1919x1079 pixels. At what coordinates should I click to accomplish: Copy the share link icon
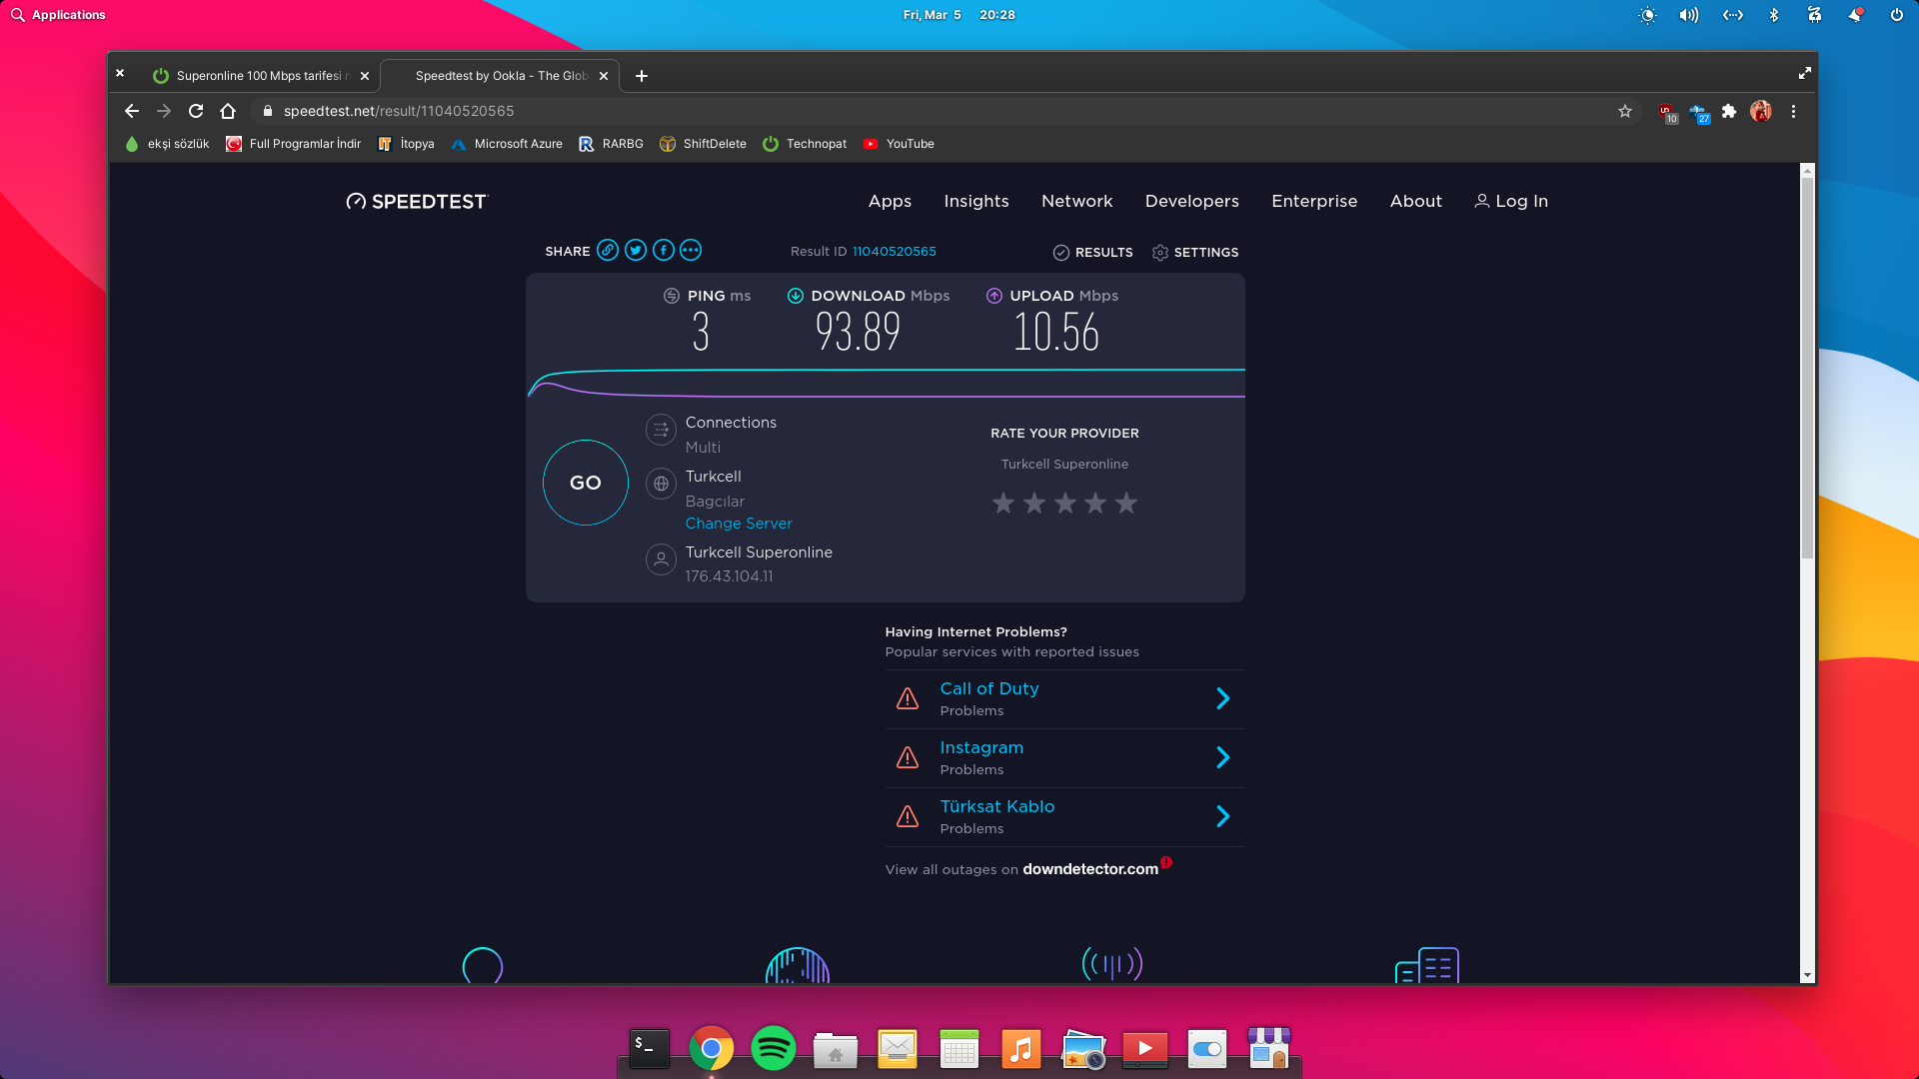pyautogui.click(x=607, y=251)
